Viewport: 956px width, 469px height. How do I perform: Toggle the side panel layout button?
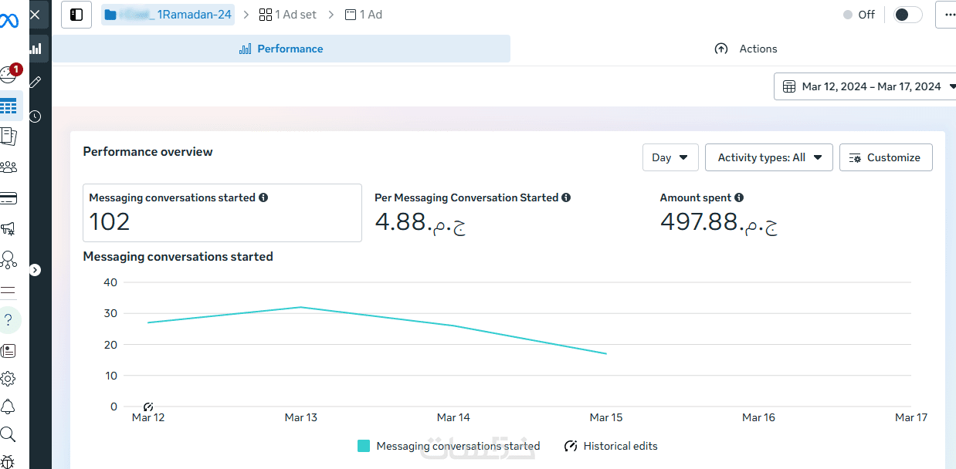[x=76, y=15]
